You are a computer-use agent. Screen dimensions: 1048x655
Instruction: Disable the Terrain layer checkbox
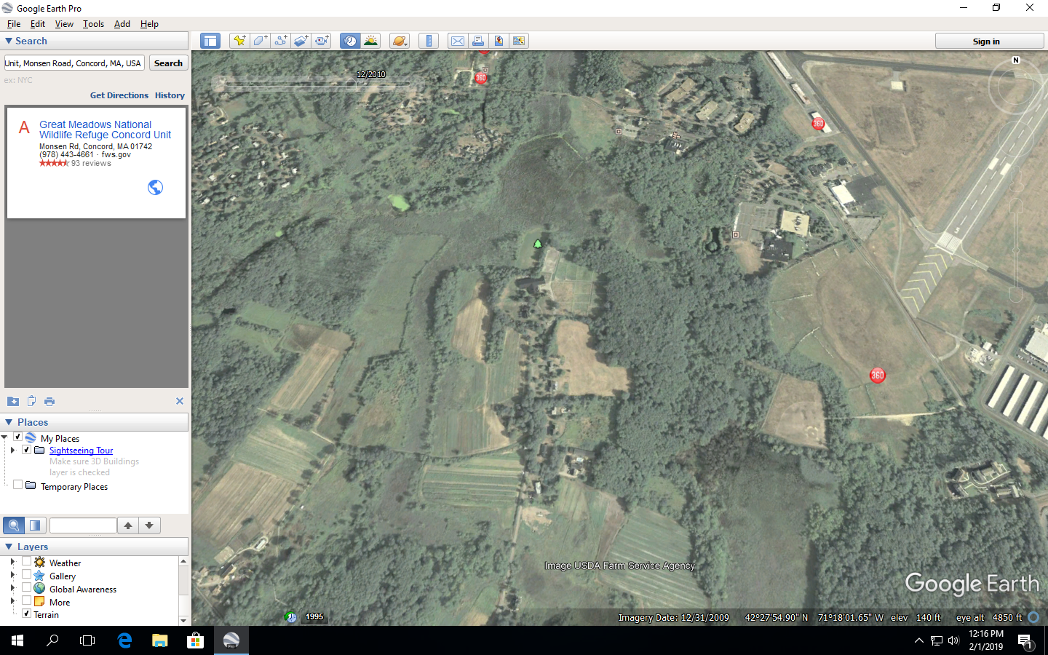pos(27,614)
